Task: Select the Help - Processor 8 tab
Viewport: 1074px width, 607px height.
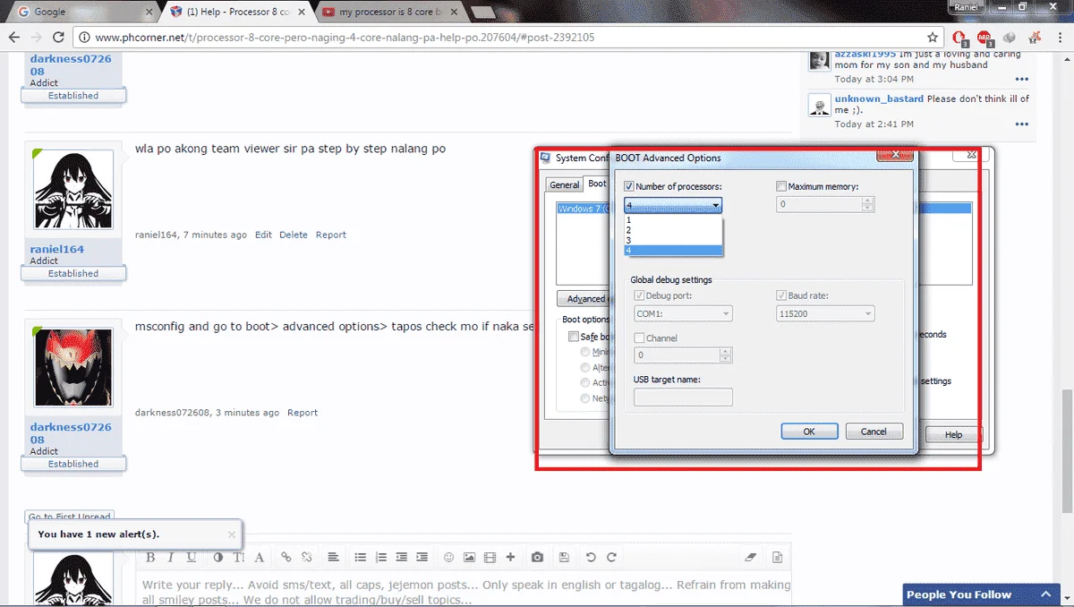Action: click(237, 12)
